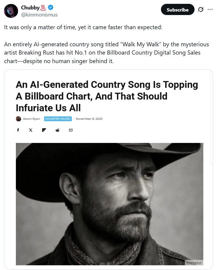Click the tweet text about Walk My Walk

[x=107, y=52]
